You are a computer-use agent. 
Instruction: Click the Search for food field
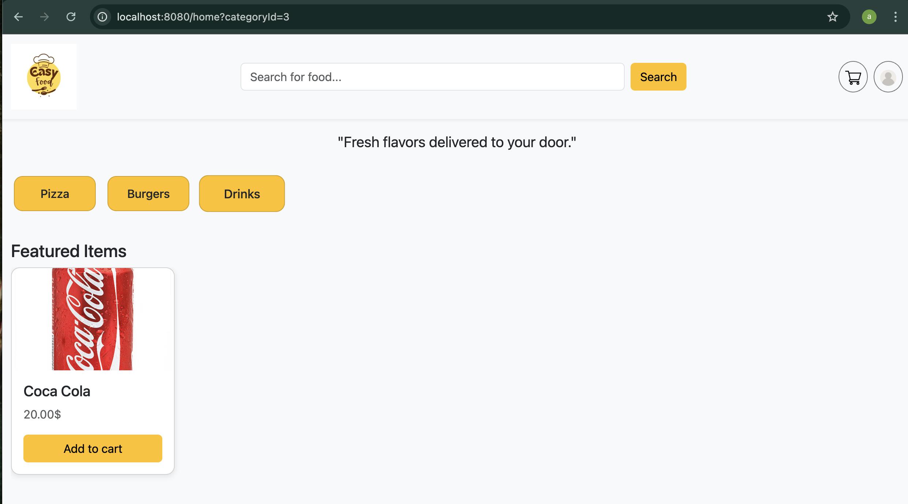[x=432, y=77]
